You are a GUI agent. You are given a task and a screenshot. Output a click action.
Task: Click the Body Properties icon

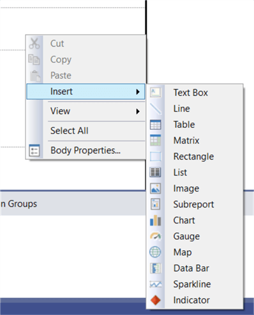tap(34, 150)
